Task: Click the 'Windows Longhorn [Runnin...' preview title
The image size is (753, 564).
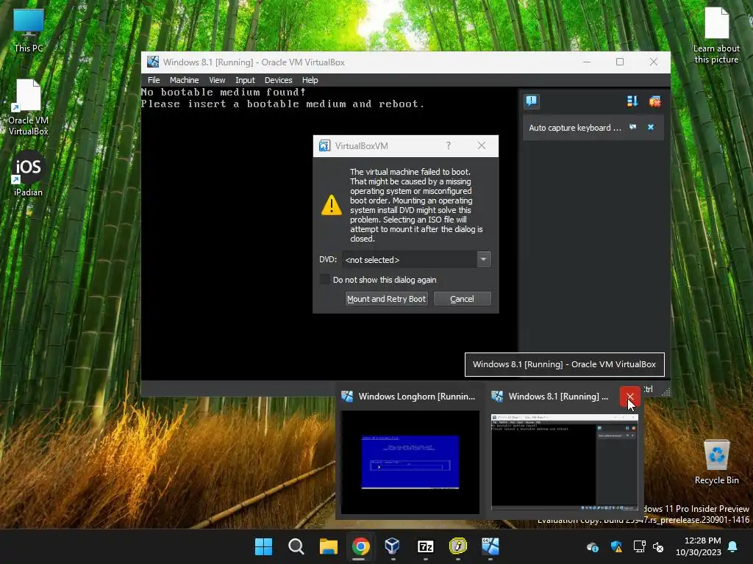Action: [x=416, y=397]
